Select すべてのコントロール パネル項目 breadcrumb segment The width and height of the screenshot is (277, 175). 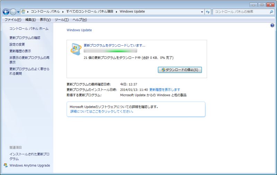[x=90, y=11]
